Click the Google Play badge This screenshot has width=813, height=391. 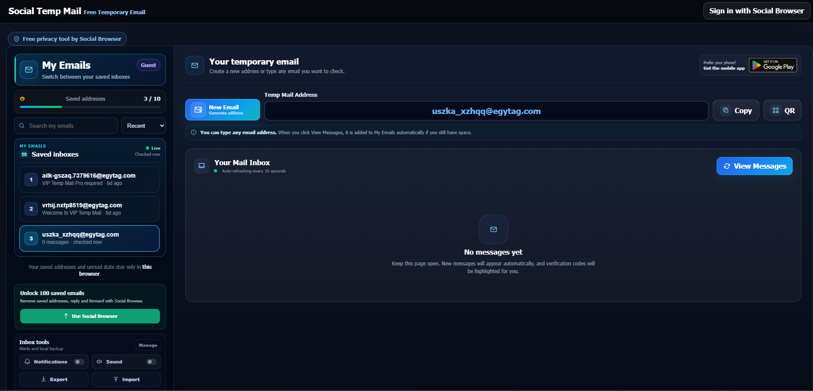point(773,65)
